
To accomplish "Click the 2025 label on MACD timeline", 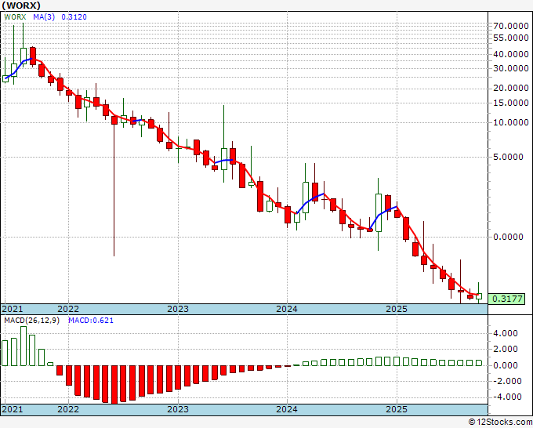I will (x=397, y=409).
